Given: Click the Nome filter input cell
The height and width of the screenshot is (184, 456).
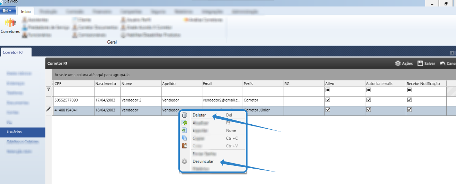Looking at the screenshot, I should pos(141,91).
